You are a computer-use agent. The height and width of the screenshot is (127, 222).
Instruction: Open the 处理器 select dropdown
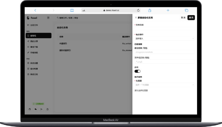[165, 85]
